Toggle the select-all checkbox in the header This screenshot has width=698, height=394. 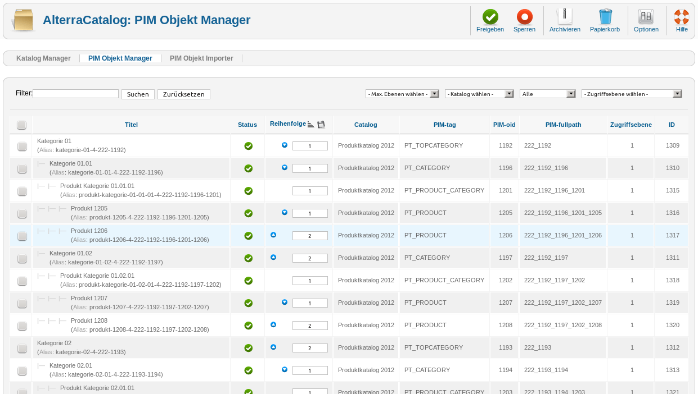[x=21, y=125]
